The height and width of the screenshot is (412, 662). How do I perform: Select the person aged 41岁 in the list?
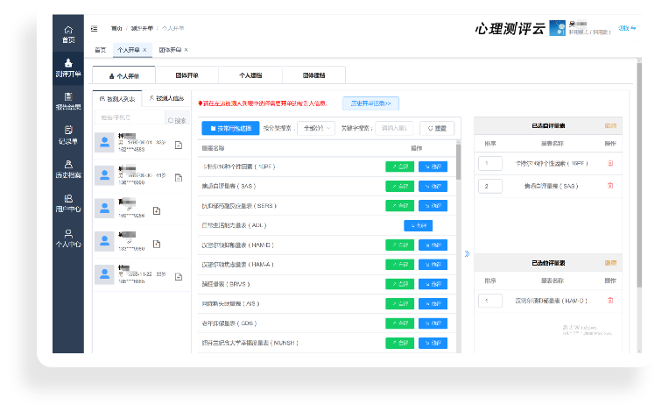click(142, 175)
